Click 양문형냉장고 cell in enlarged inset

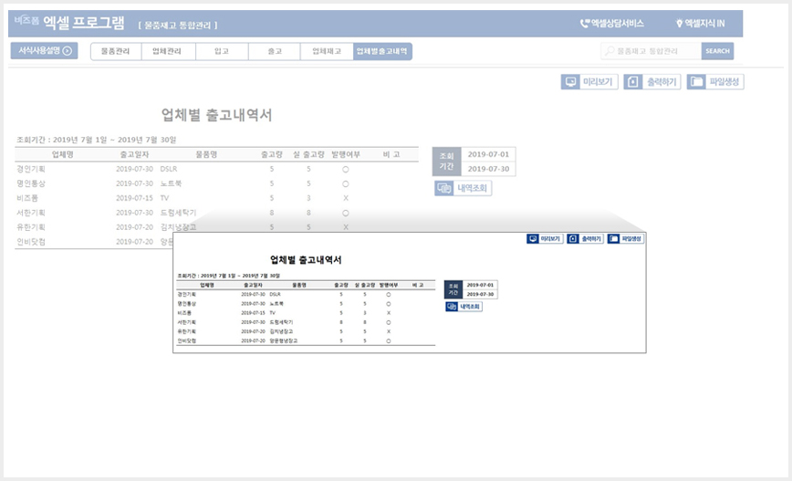284,341
